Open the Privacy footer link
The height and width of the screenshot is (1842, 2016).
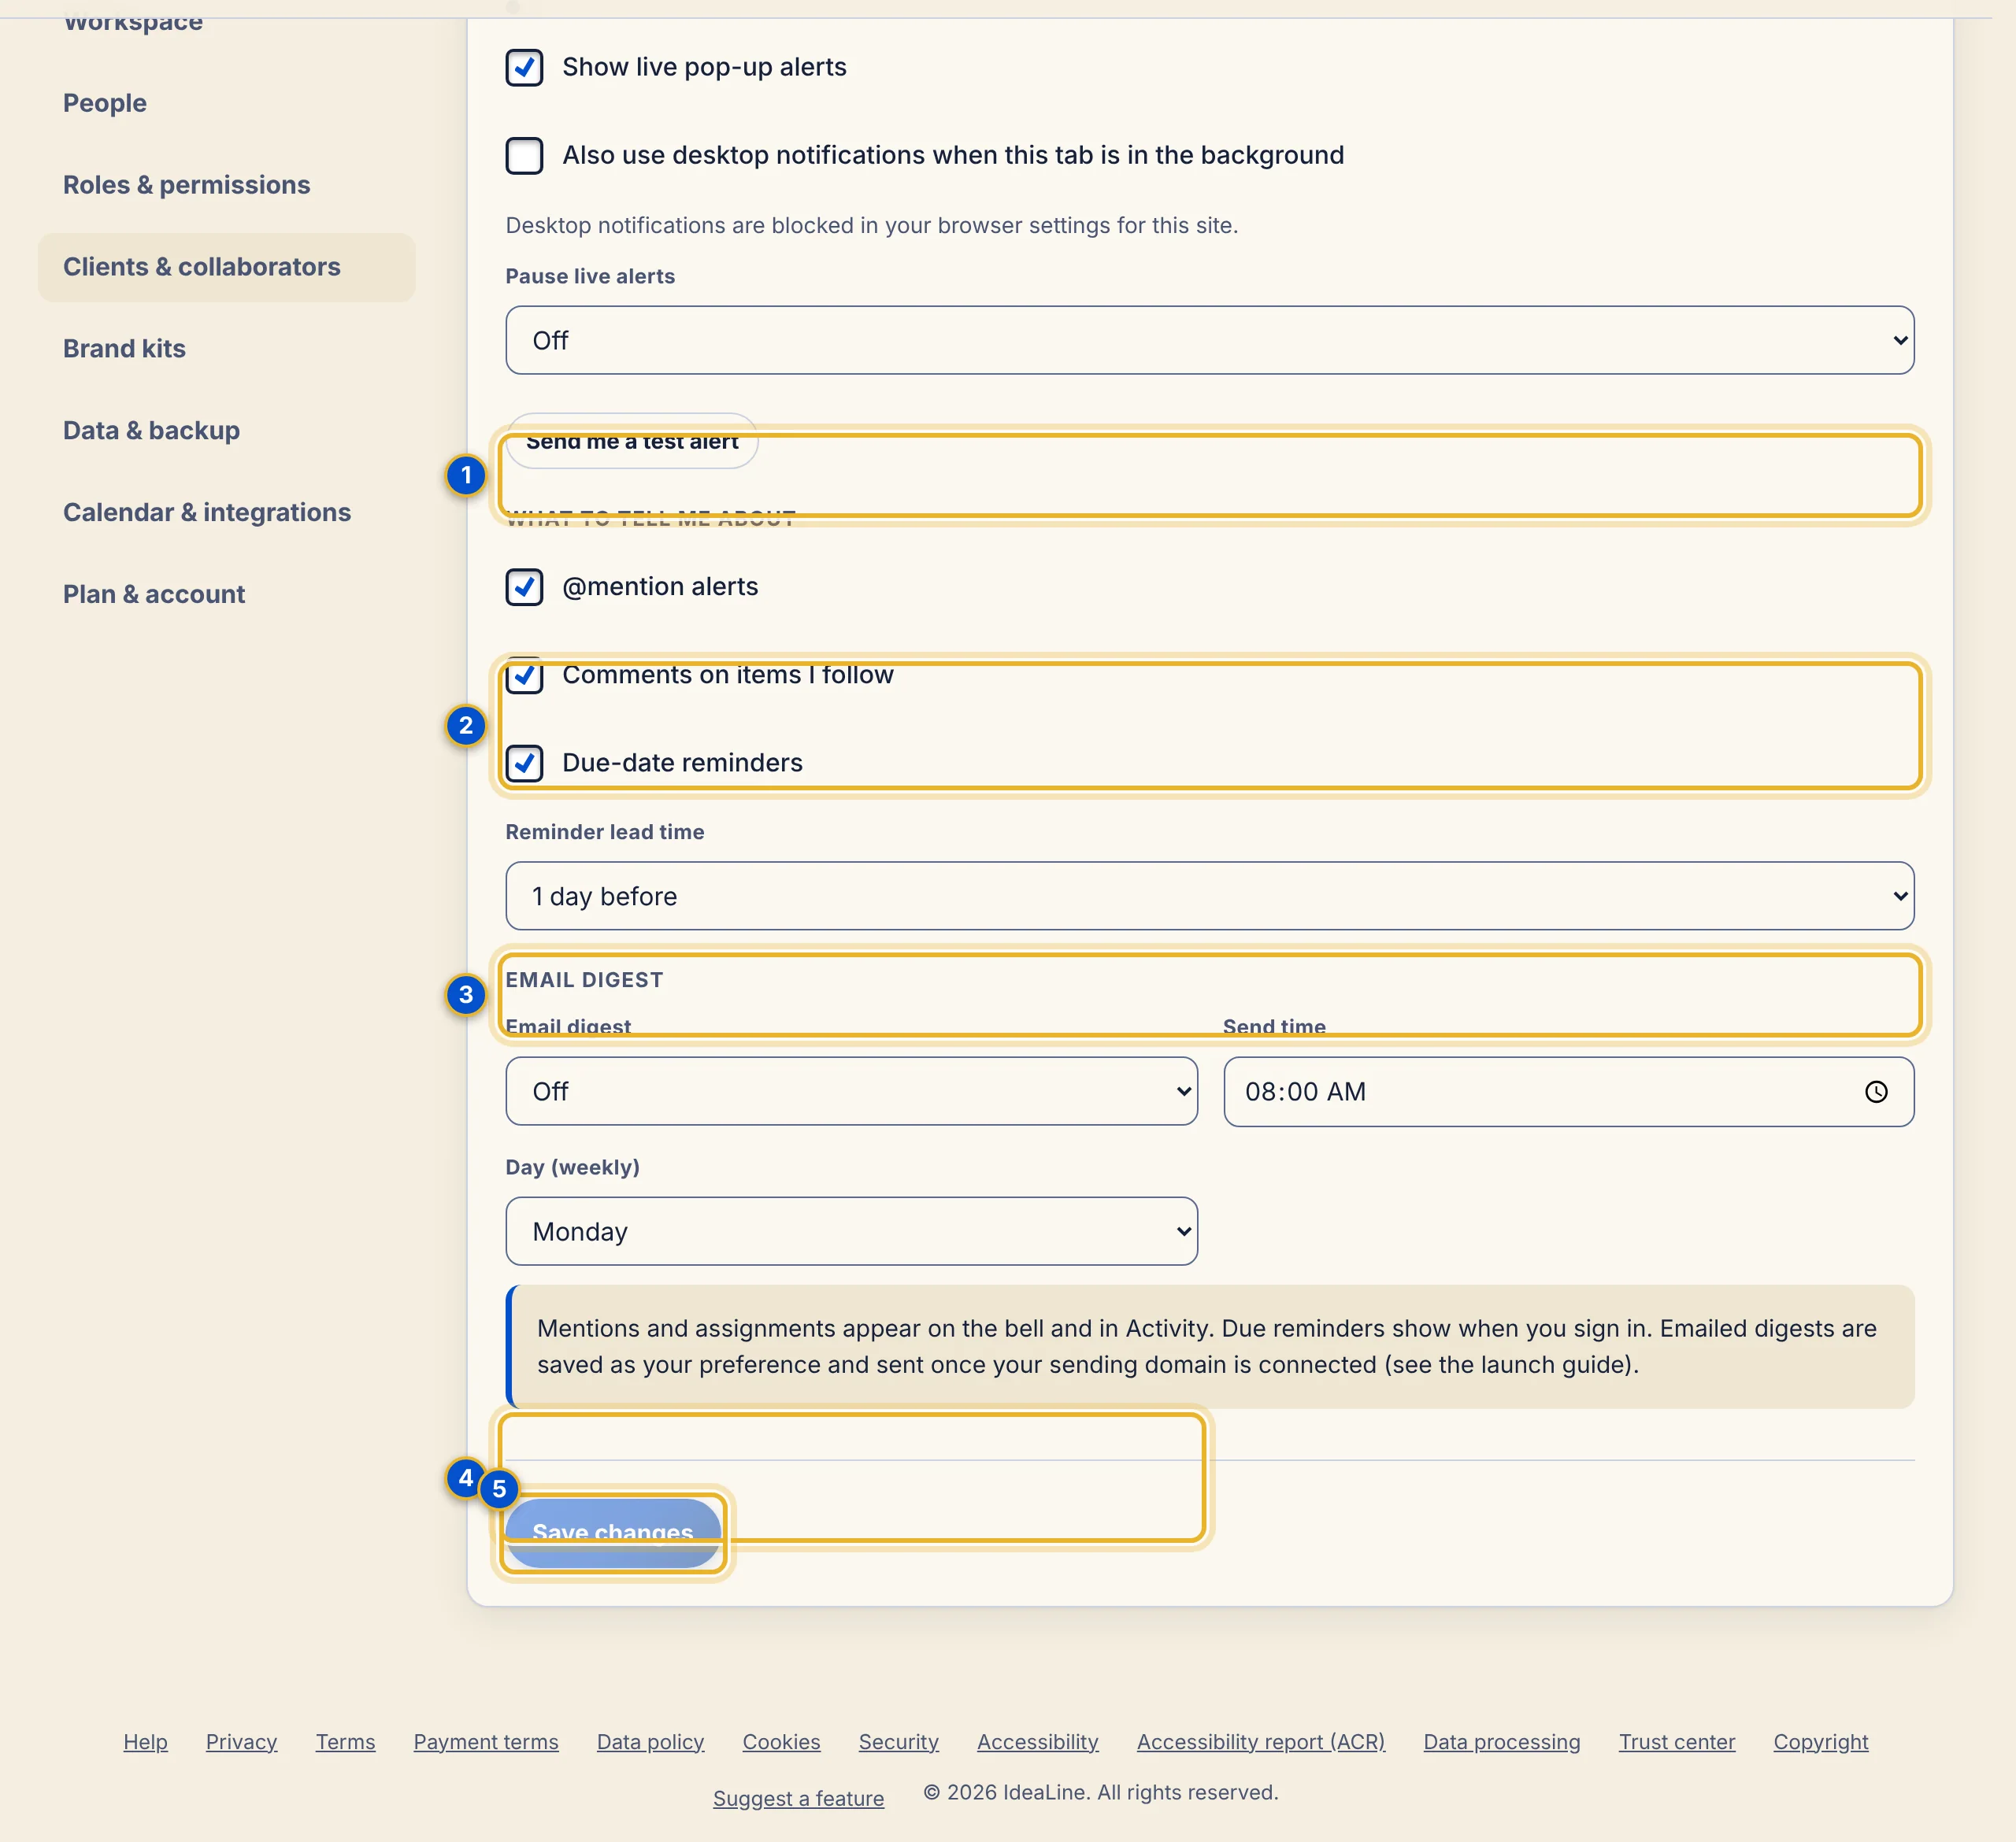click(241, 1742)
